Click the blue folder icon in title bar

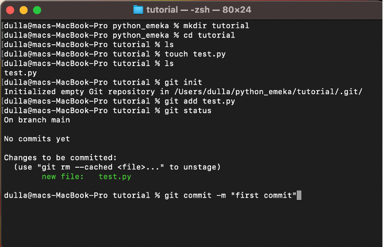tap(138, 10)
